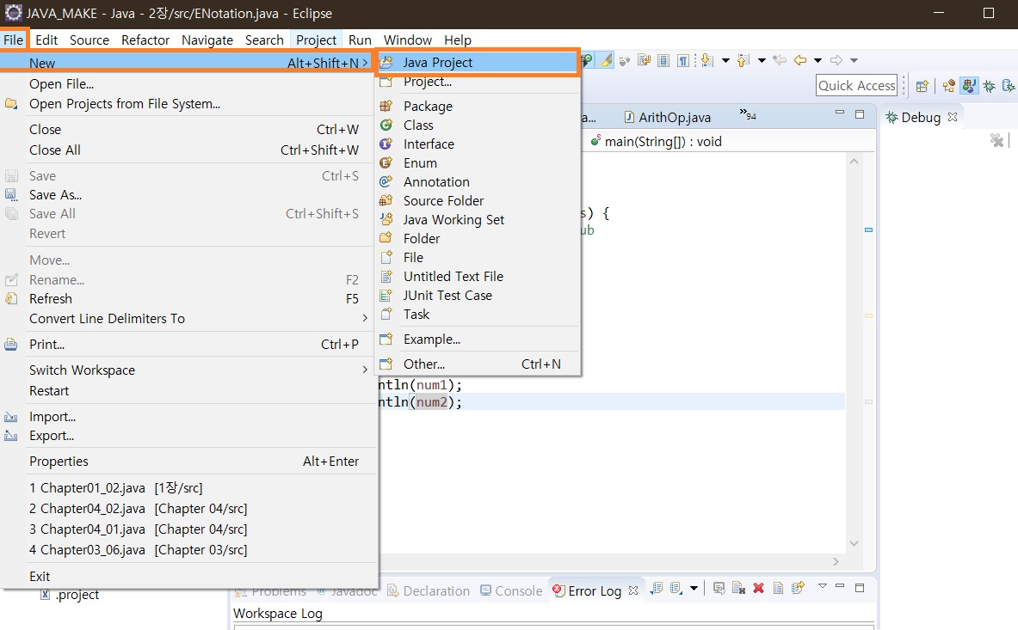Viewport: 1018px width, 630px height.
Task: Expand Convert Line Delimiters To submenu
Action: 188,318
